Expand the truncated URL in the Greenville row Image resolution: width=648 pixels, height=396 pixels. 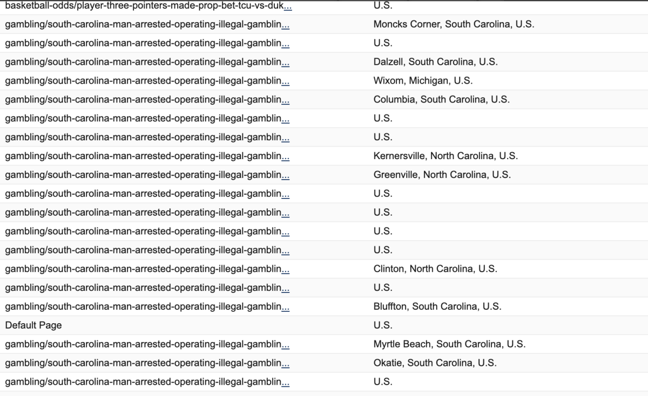pos(285,175)
